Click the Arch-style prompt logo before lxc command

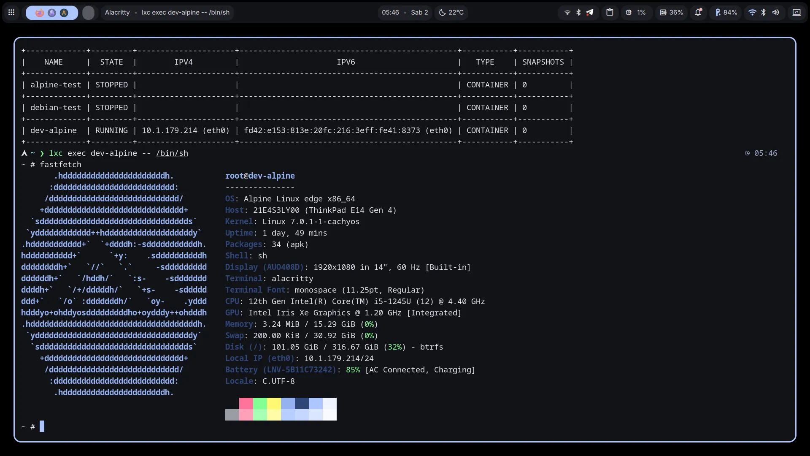24,153
